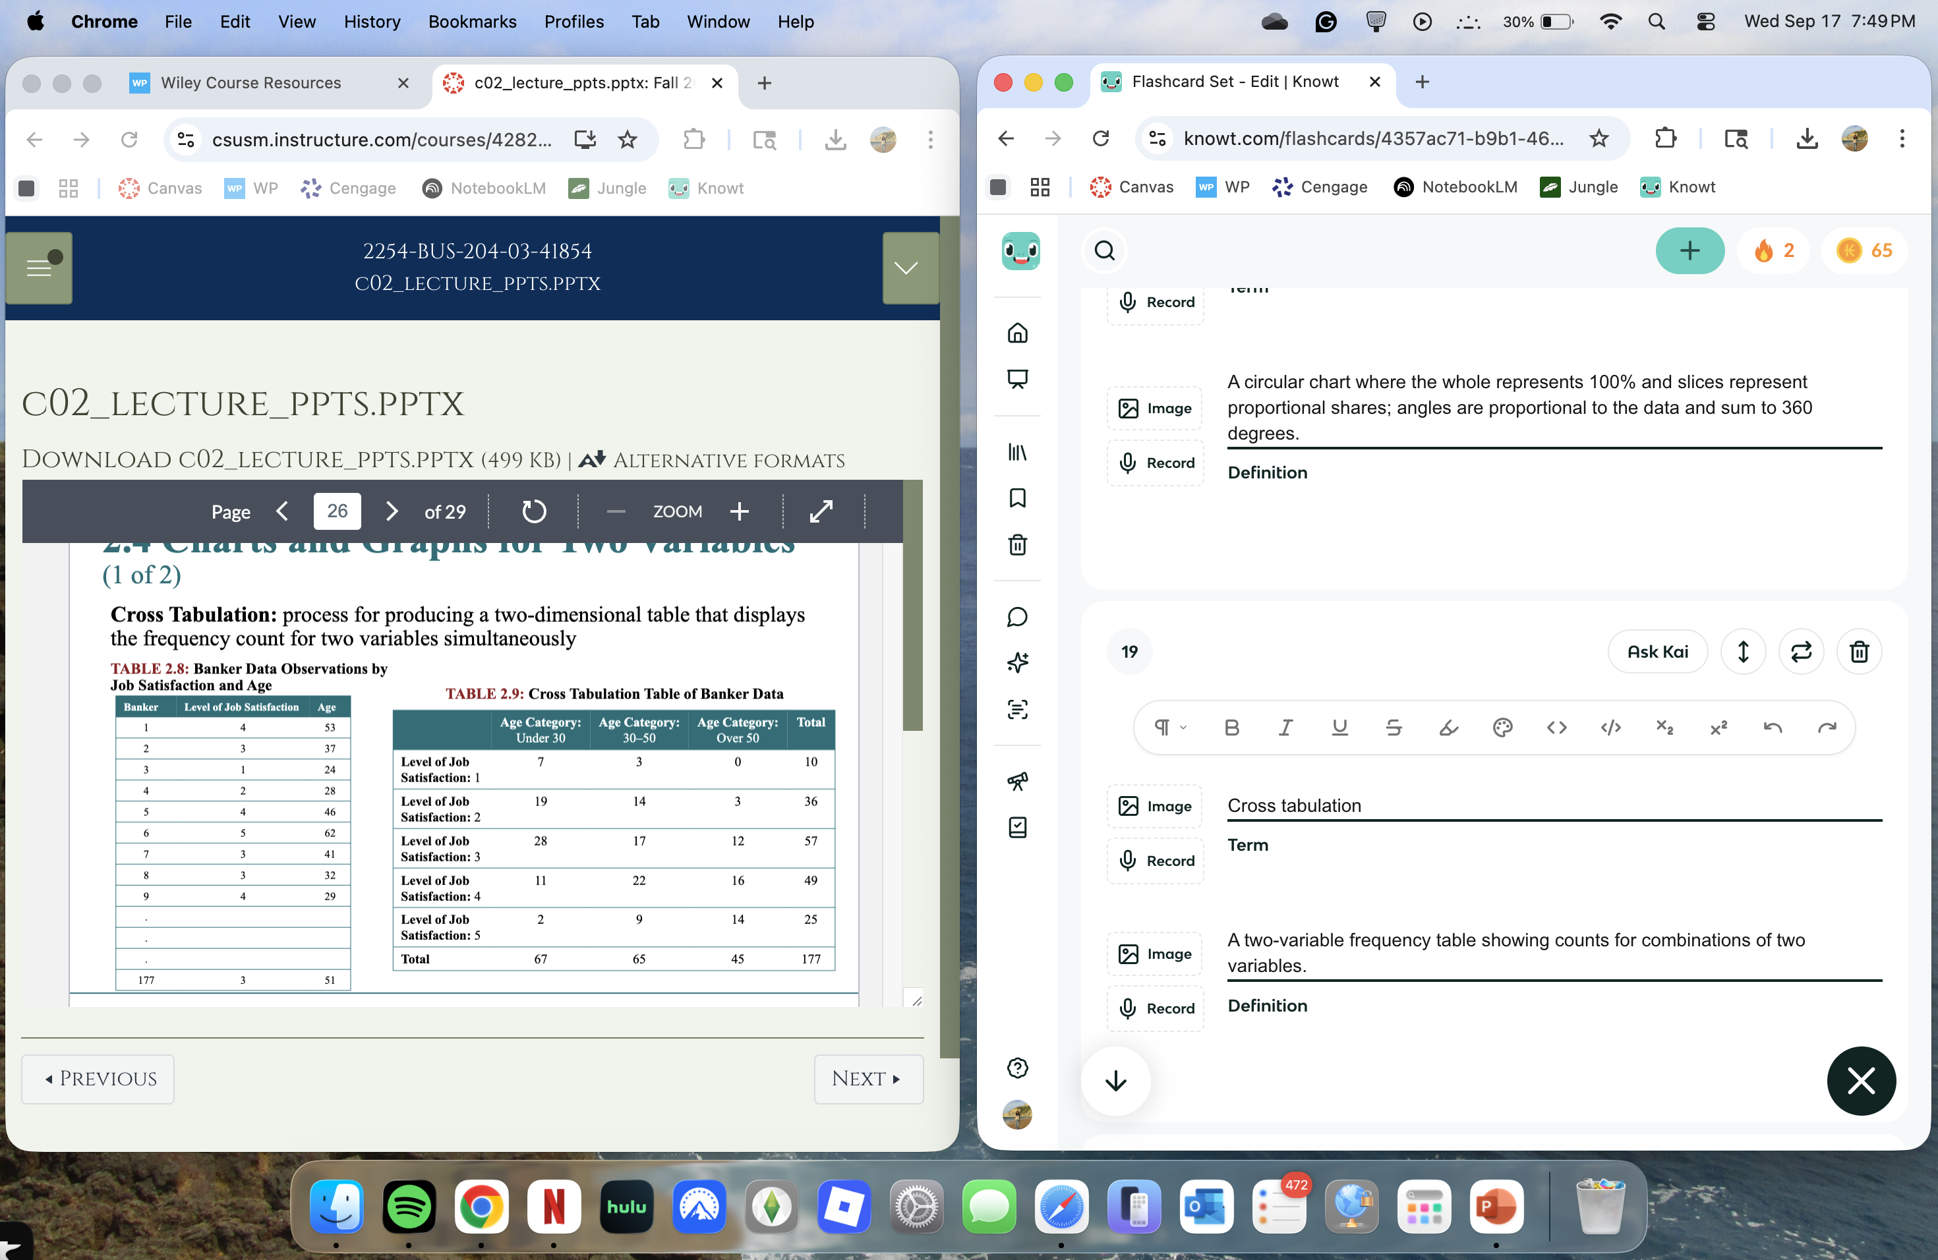Swap term and definition on card 19
This screenshot has height=1260, width=1938.
click(x=1800, y=651)
